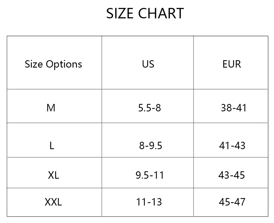Click the US column header
This screenshot has height=223, width=274.
coord(148,63)
